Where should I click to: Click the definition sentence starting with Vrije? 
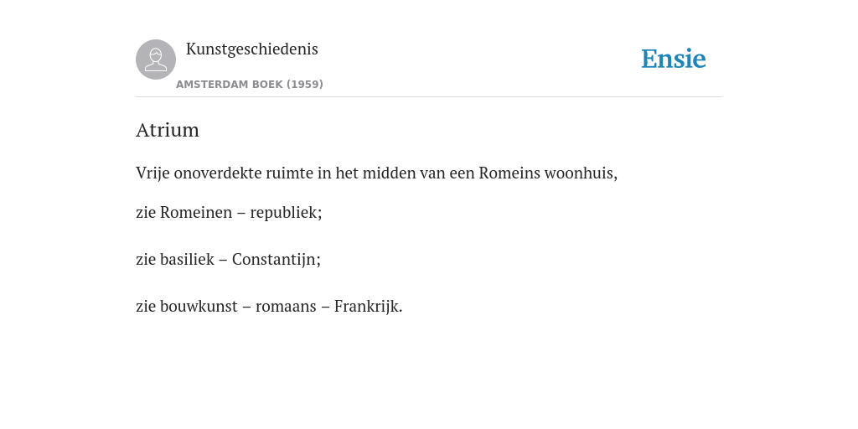376,173
